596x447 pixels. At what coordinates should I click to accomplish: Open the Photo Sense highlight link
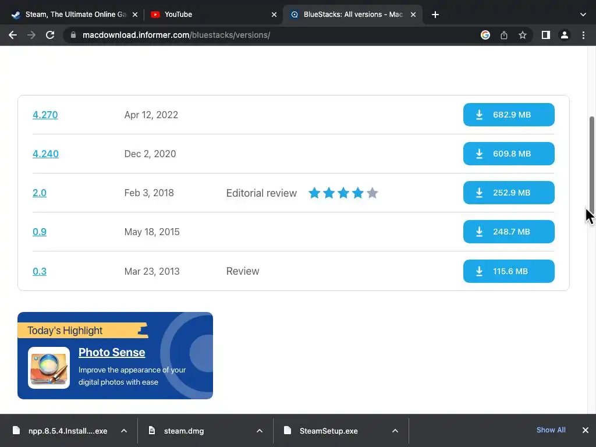(112, 352)
